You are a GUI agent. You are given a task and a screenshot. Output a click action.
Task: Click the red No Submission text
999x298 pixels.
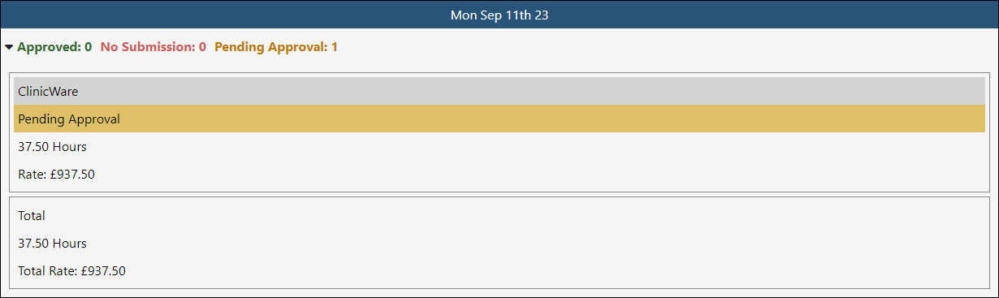click(x=148, y=47)
